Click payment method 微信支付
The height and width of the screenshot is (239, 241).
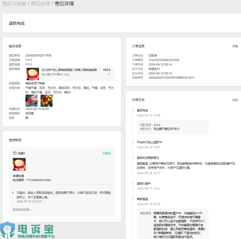tap(154, 69)
